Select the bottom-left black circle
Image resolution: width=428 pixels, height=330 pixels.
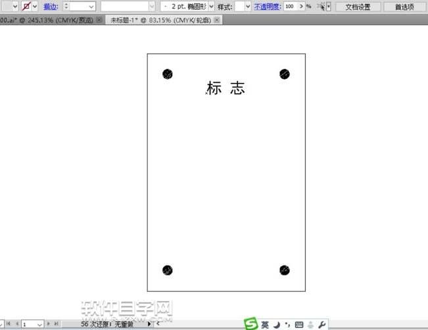(168, 270)
